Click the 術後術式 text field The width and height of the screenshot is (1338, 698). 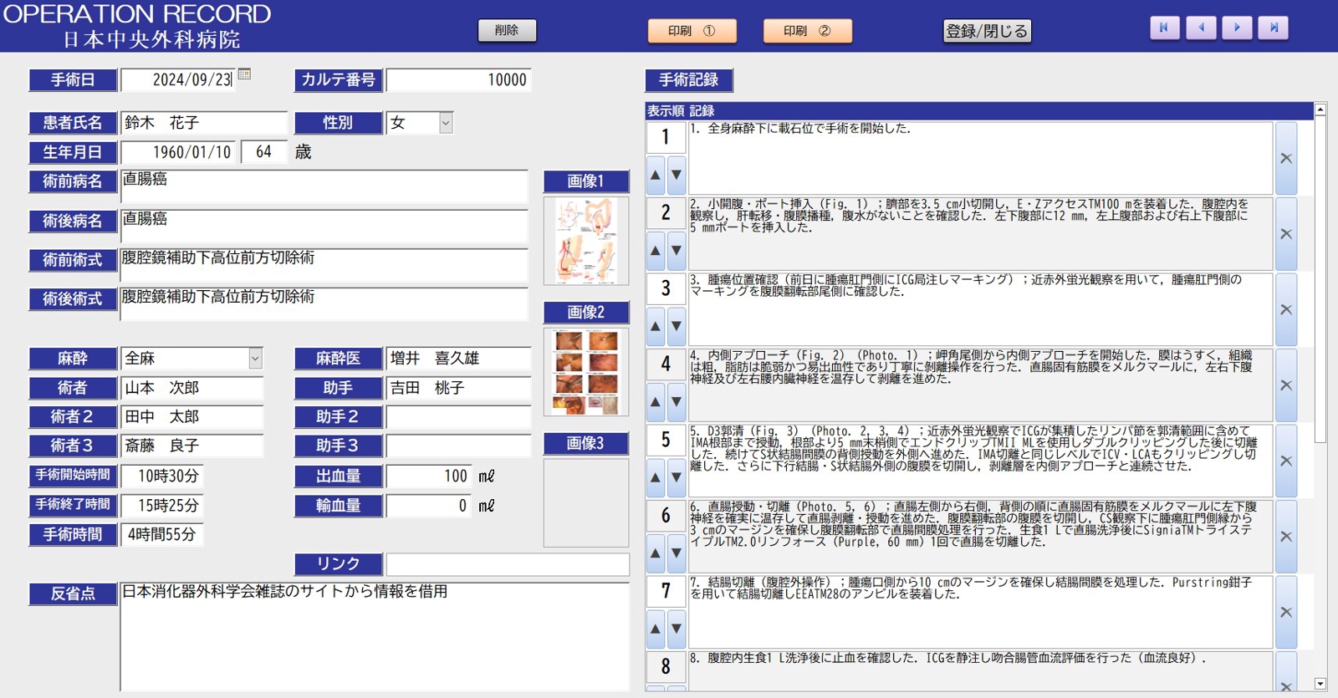coord(324,304)
